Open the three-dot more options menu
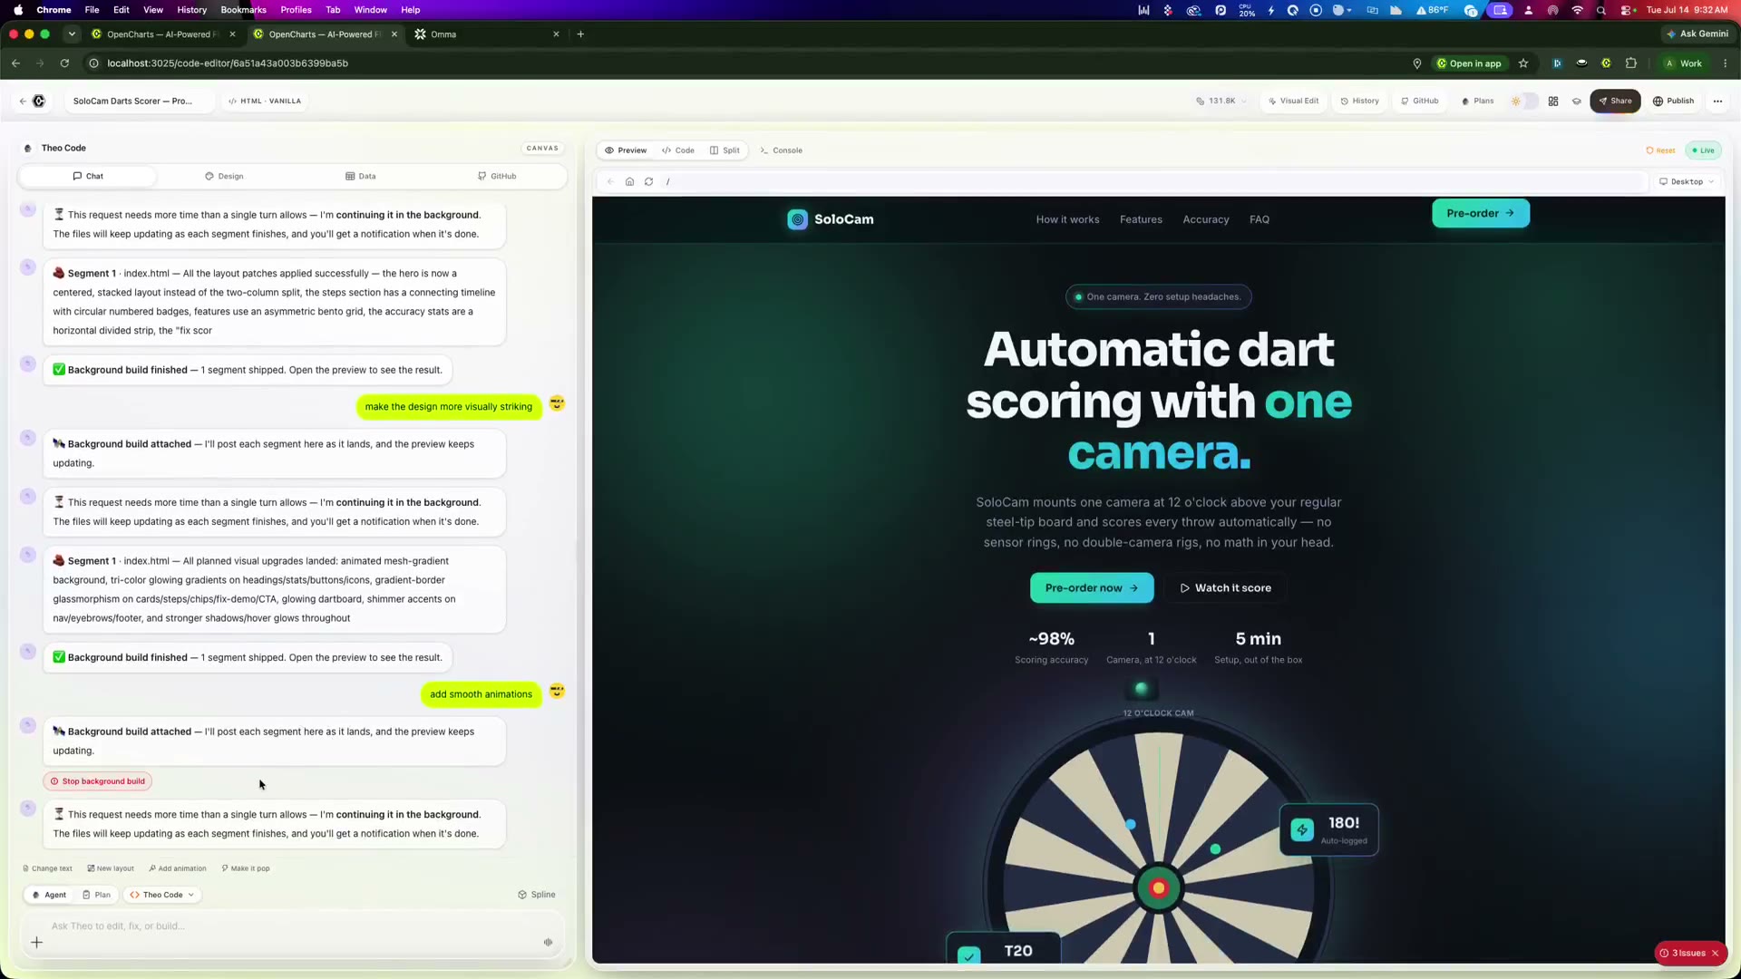This screenshot has width=1741, height=979. (x=1717, y=102)
